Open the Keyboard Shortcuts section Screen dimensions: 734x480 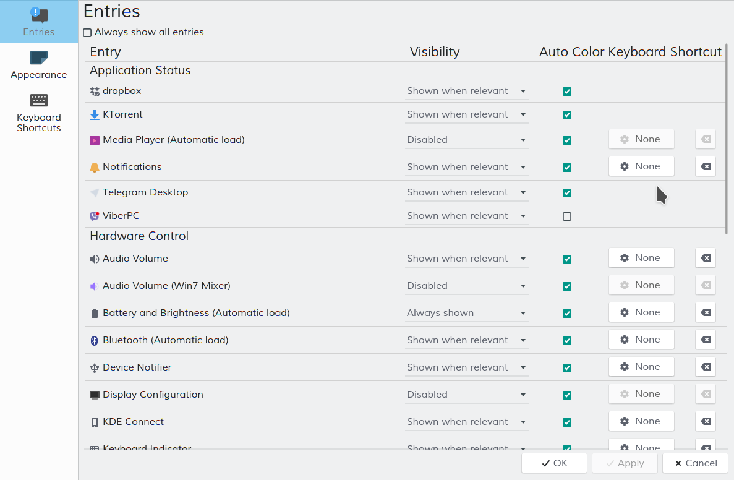[39, 113]
